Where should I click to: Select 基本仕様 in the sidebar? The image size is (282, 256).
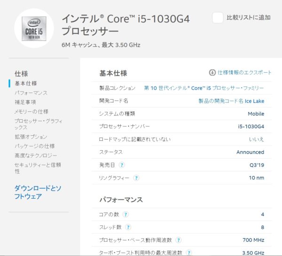click(25, 84)
